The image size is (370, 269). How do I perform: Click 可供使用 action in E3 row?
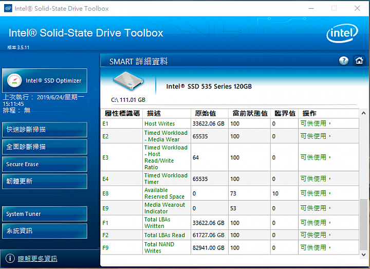point(315,157)
